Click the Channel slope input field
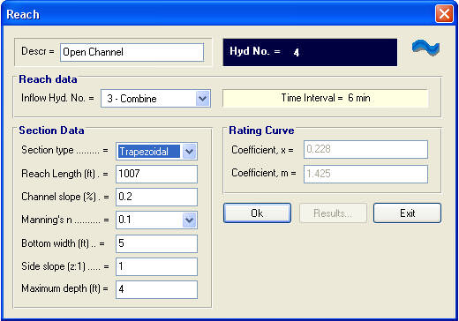Image resolution: width=459 pixels, height=321 pixels. [x=156, y=197]
